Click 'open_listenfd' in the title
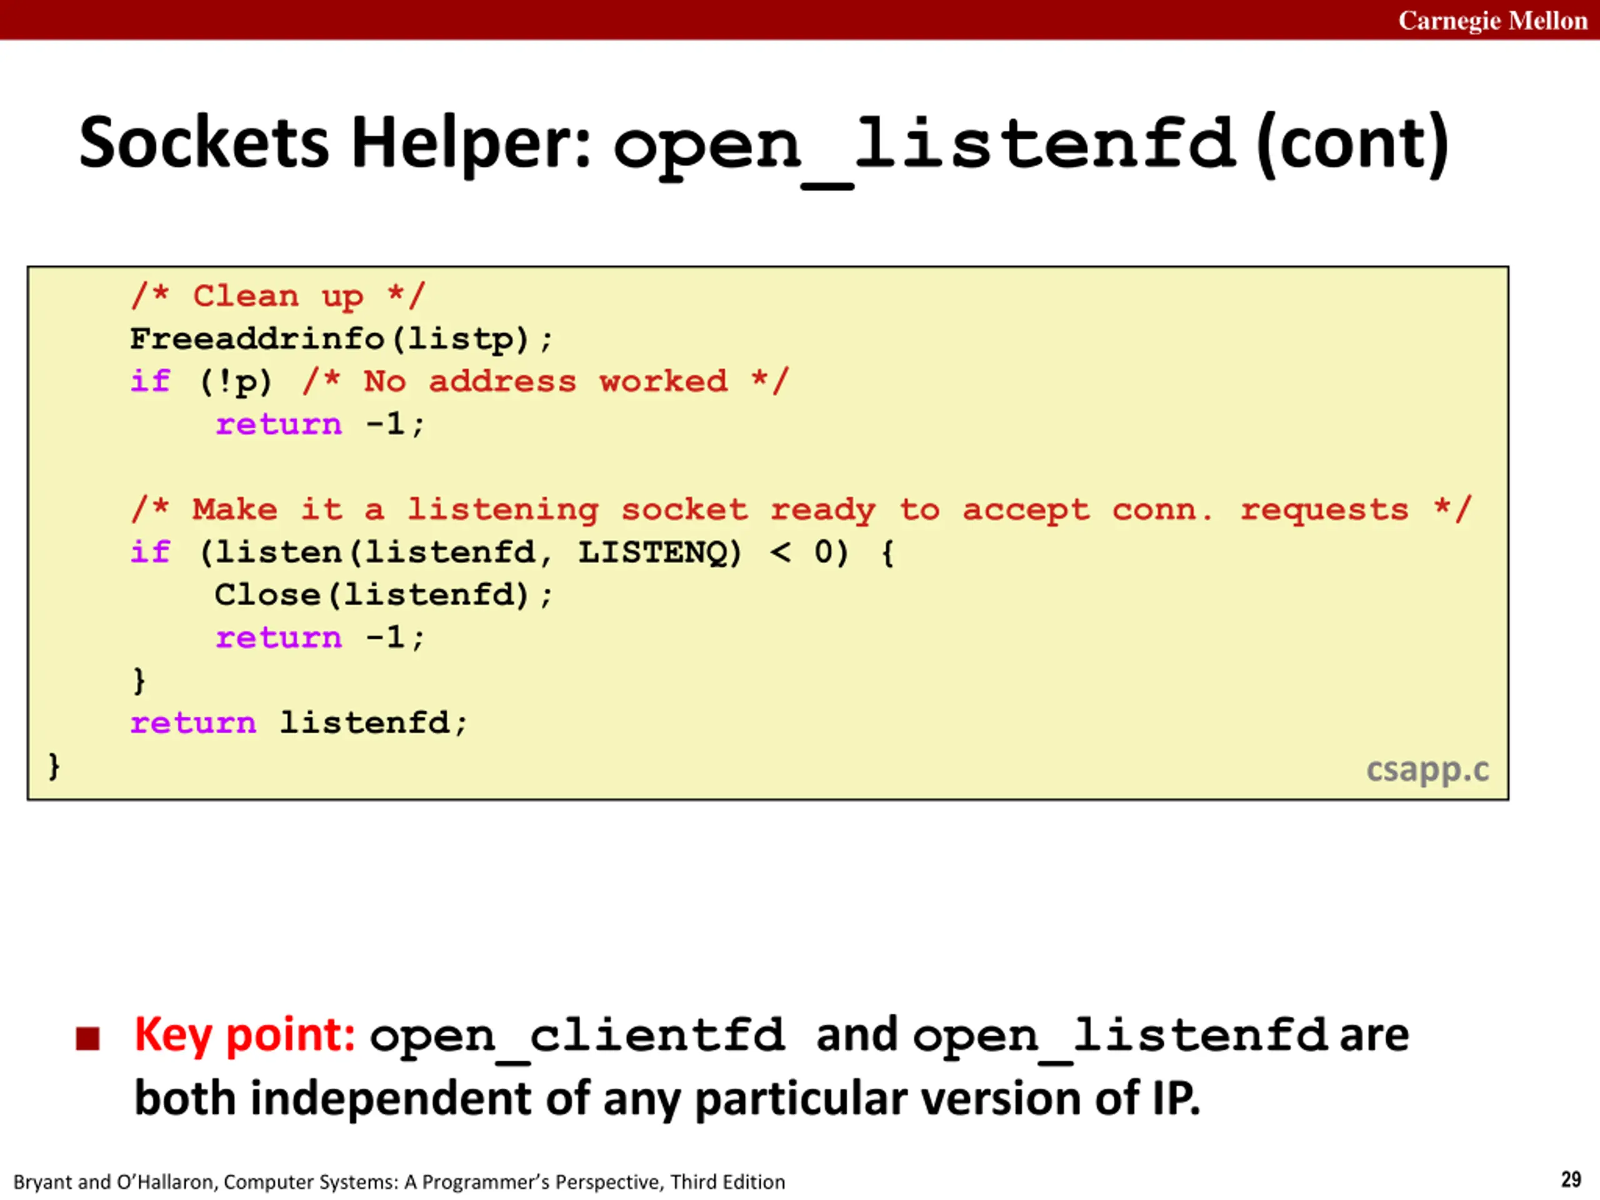Viewport: 1600px width, 1200px height. click(x=924, y=144)
